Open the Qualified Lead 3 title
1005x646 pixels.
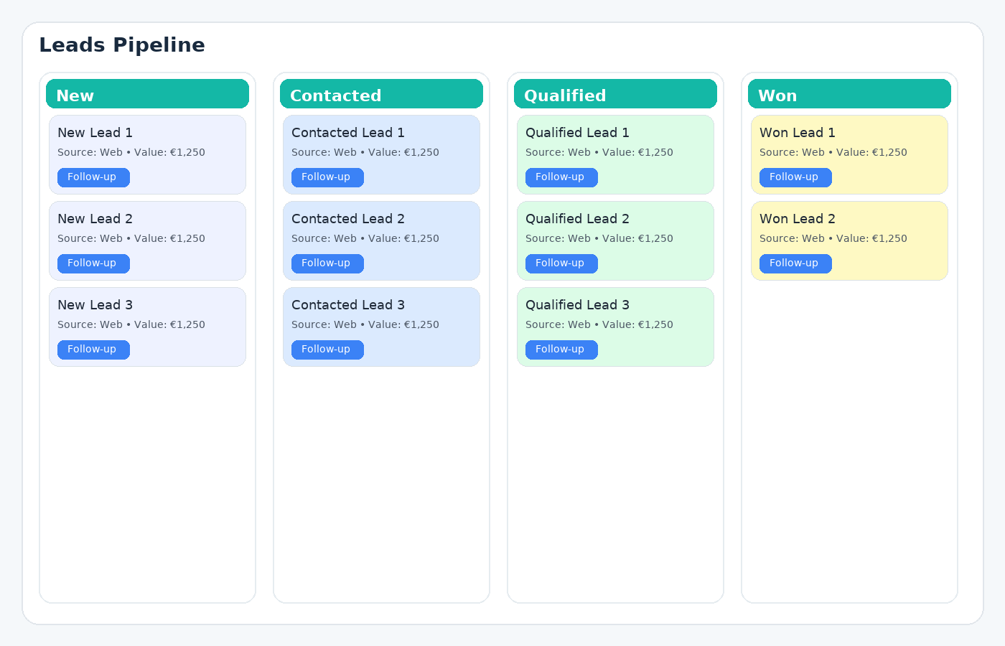[x=577, y=305]
